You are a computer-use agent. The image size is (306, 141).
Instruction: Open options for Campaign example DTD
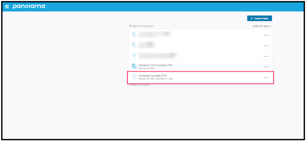click(x=266, y=77)
